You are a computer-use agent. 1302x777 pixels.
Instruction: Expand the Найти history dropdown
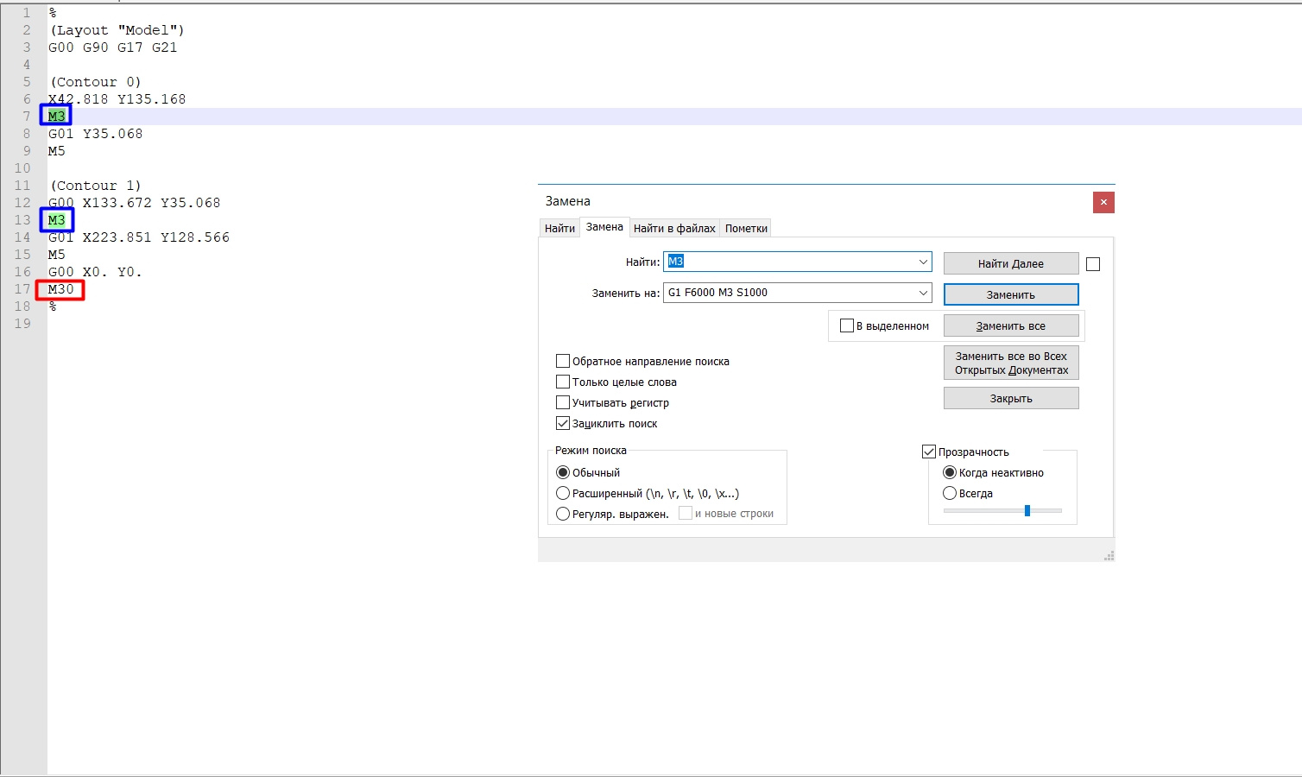923,262
